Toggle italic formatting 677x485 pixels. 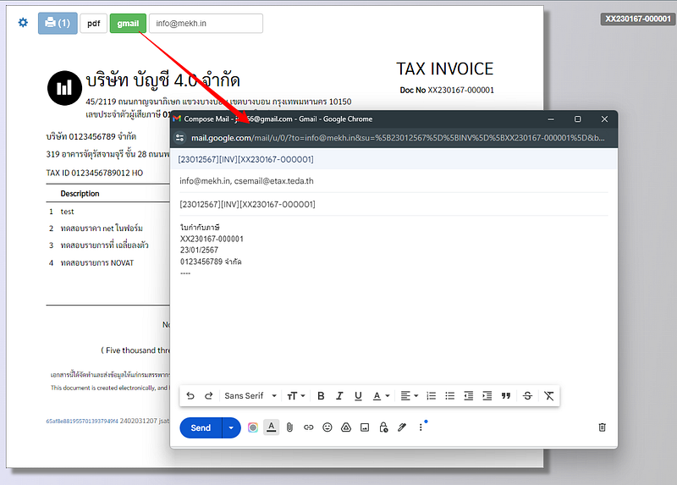pyautogui.click(x=339, y=395)
